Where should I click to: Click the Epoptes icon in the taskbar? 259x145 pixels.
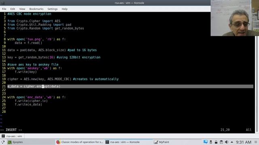(10, 142)
